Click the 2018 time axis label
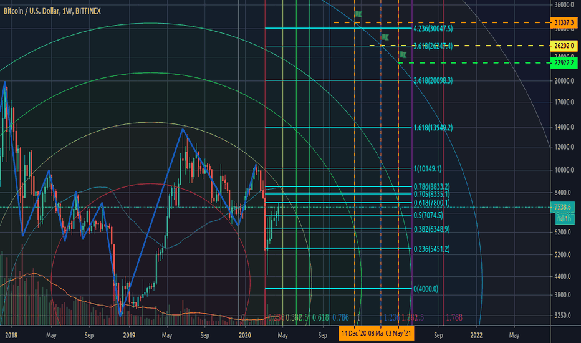Screen dimensions: 581x343 (x=11, y=336)
